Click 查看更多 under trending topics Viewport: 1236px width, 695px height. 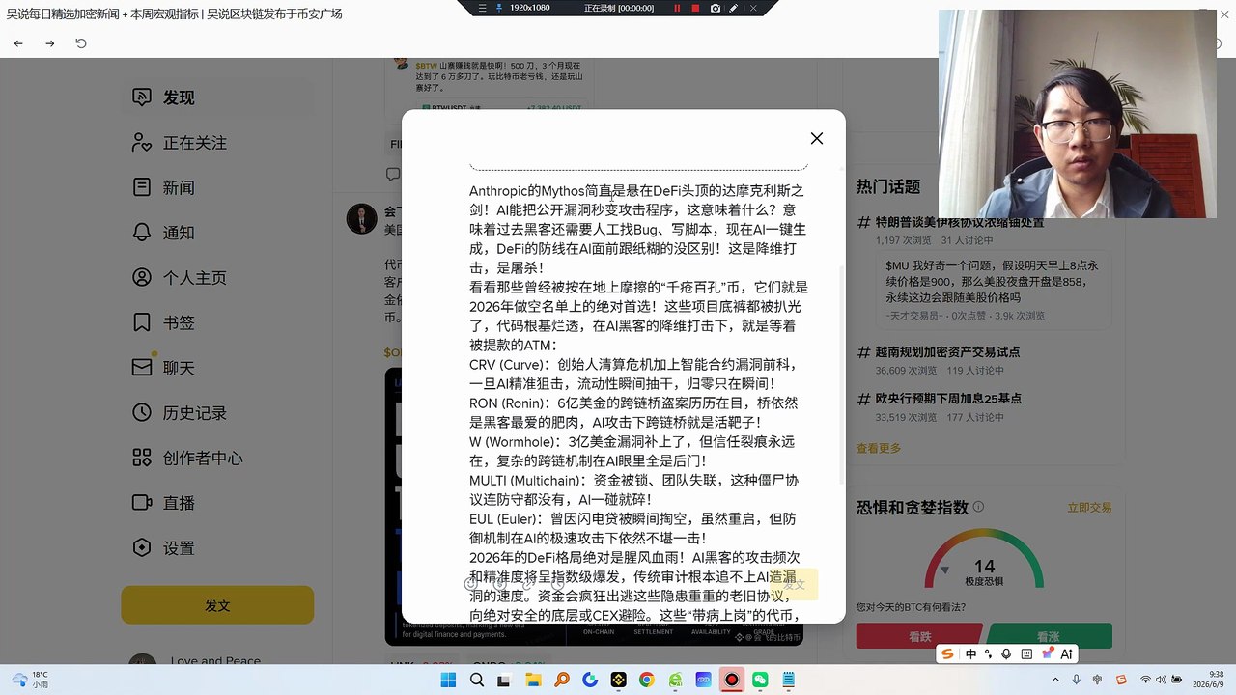879,448
